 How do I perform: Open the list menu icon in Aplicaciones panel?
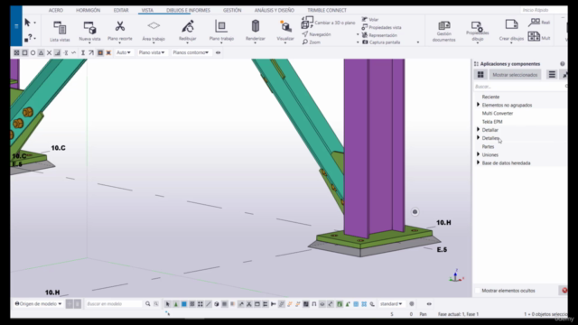click(552, 75)
